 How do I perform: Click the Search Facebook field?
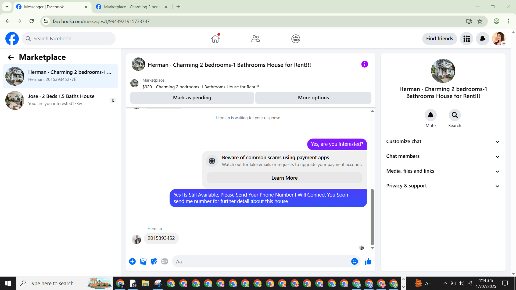point(69,39)
